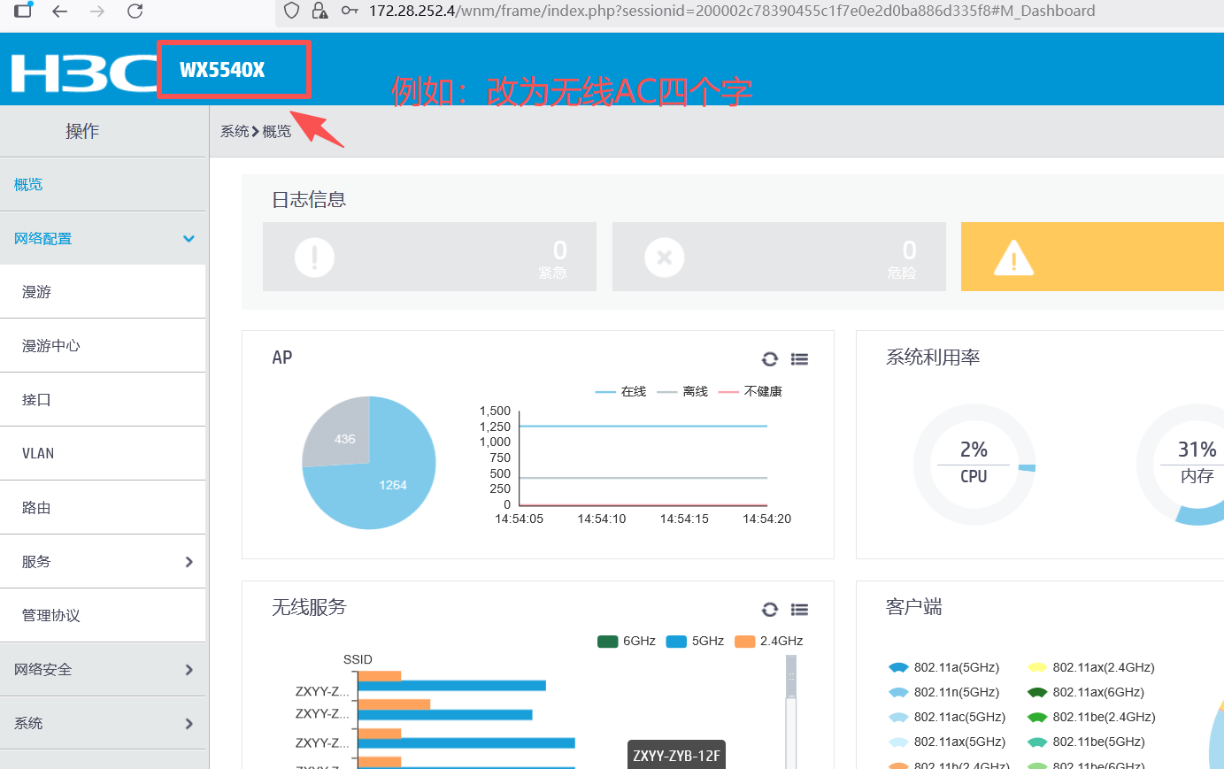Toggle 802.11be(5GHz) in the 客户端 legend
The height and width of the screenshot is (769, 1224).
pyautogui.click(x=1086, y=742)
